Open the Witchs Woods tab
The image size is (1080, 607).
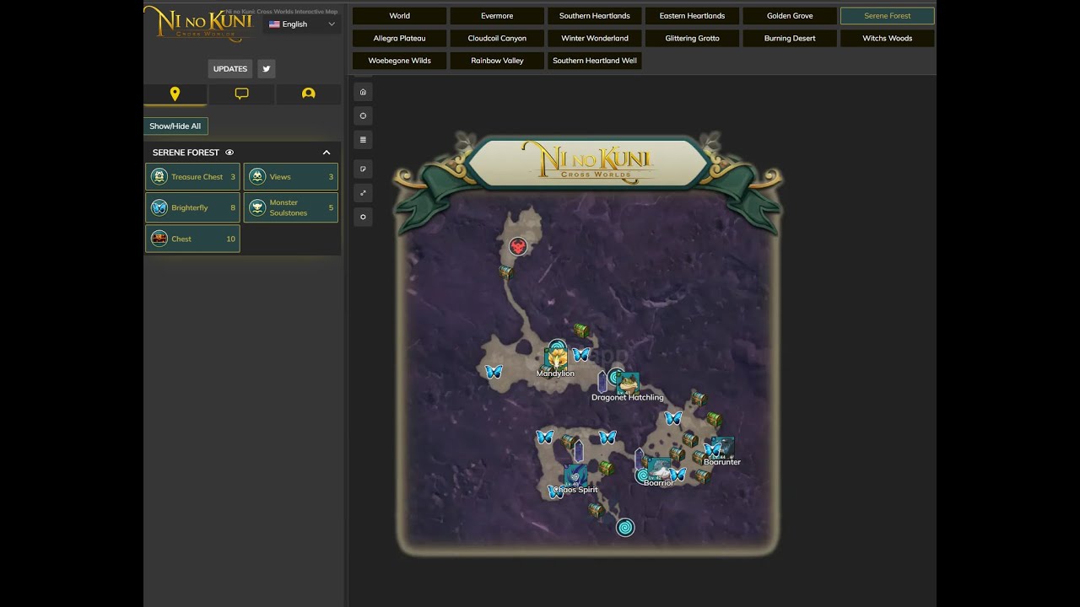tap(888, 39)
